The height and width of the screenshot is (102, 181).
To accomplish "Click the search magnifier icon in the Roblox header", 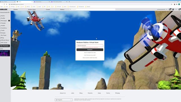I will pyautogui.click(x=71, y=9).
